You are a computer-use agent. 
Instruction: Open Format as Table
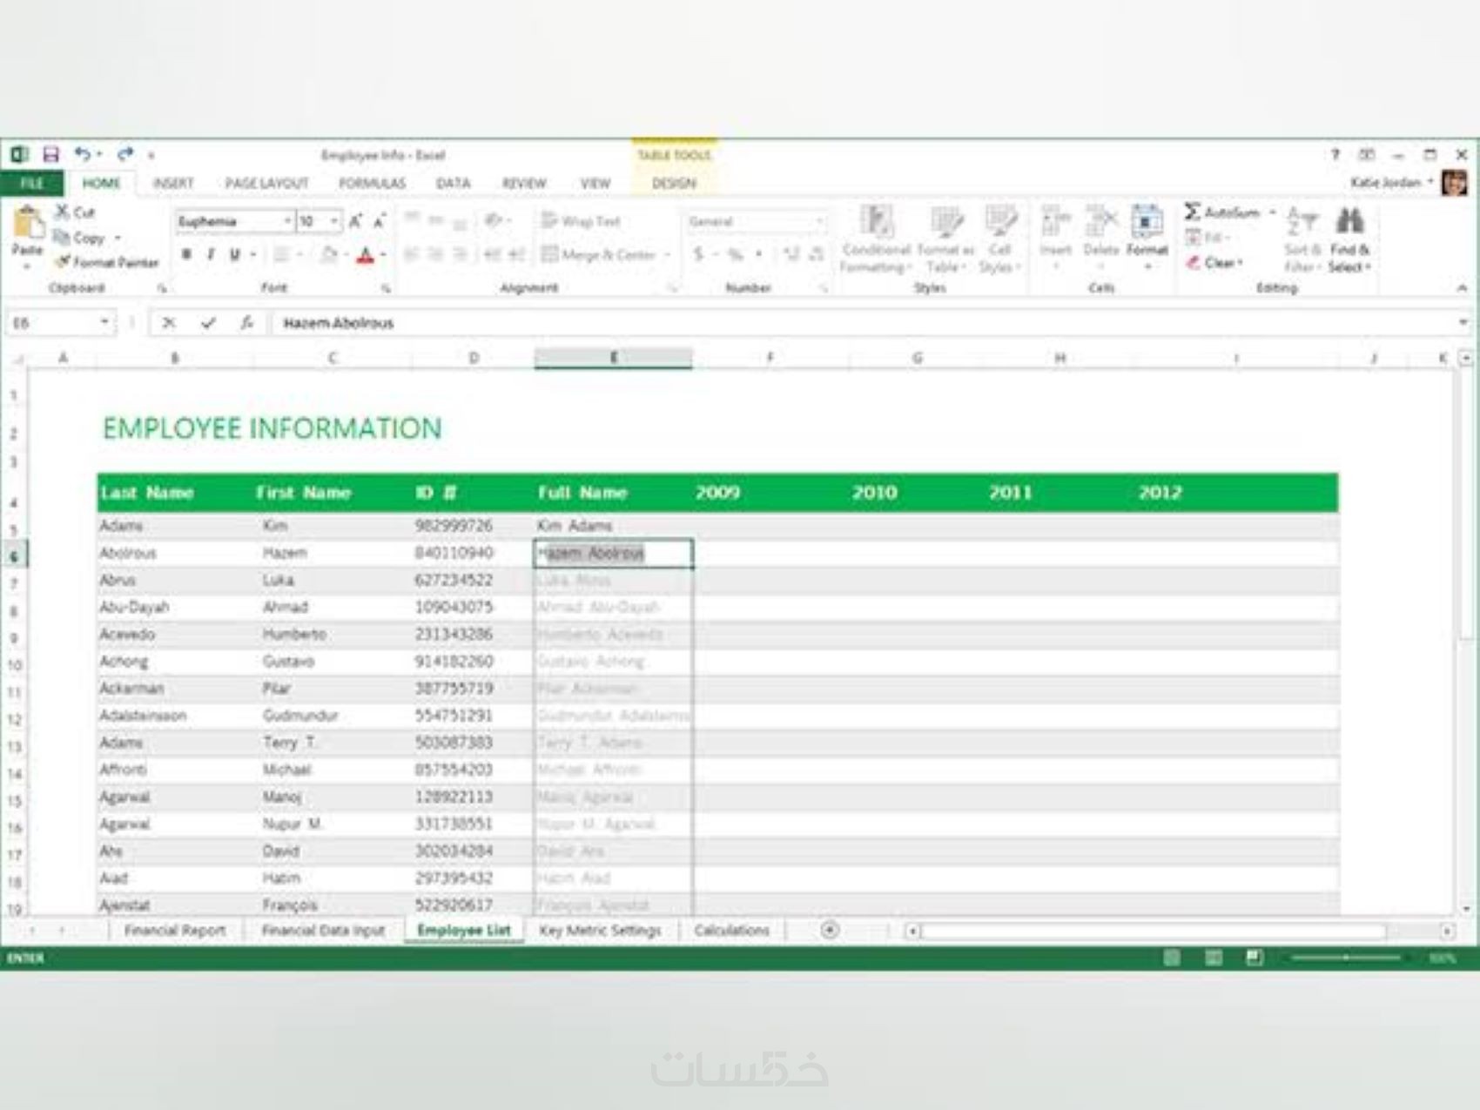click(945, 239)
